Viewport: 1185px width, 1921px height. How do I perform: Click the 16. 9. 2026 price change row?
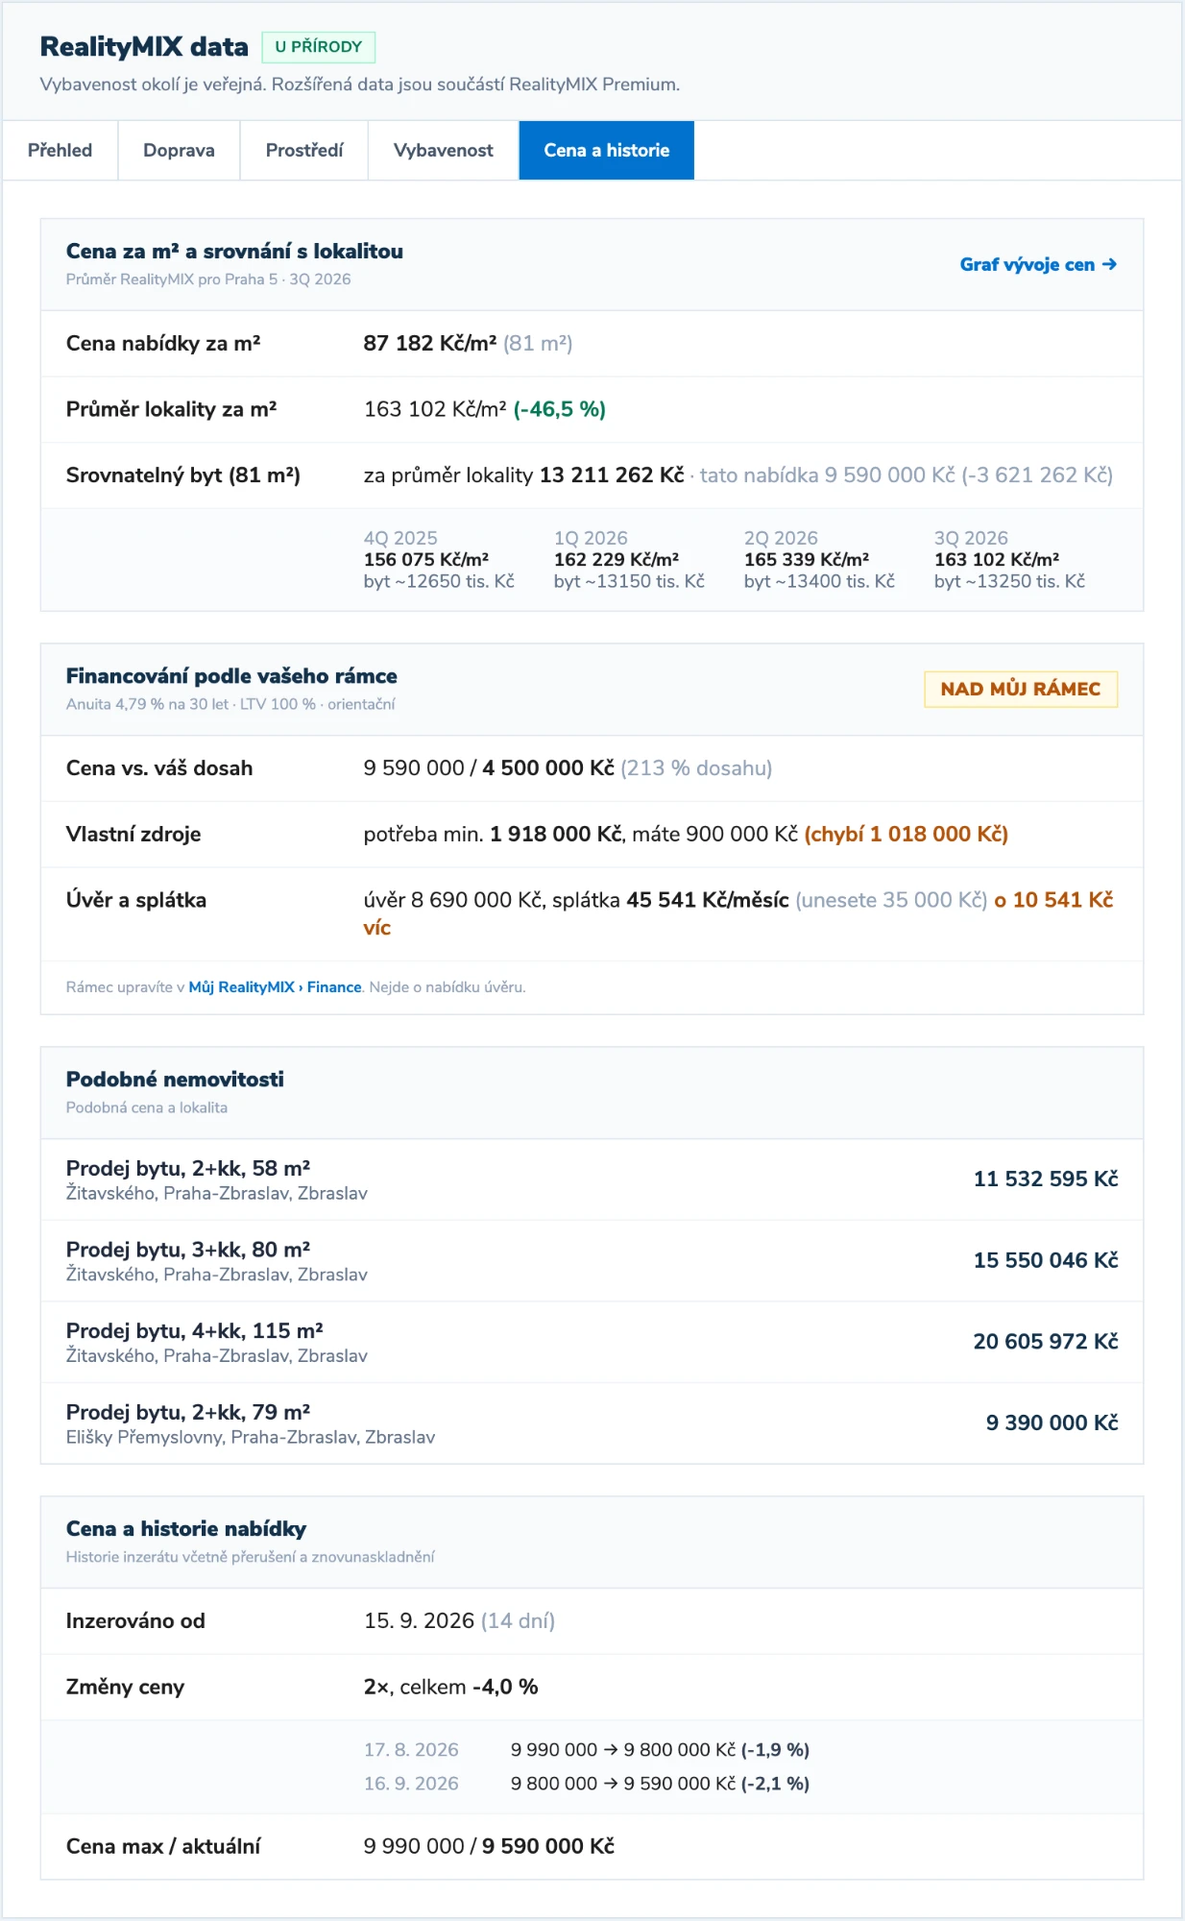coord(587,1784)
